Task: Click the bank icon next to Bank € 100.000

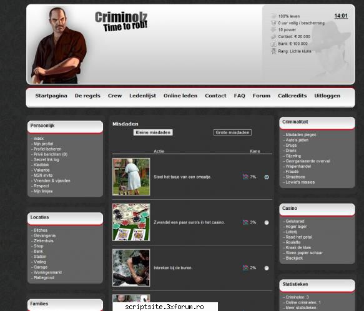Action: [x=273, y=44]
